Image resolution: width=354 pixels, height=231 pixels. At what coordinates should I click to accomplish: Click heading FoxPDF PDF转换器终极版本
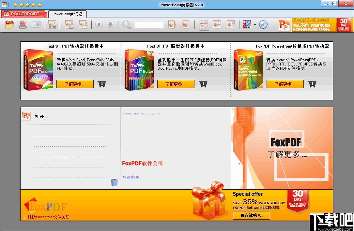75,46
